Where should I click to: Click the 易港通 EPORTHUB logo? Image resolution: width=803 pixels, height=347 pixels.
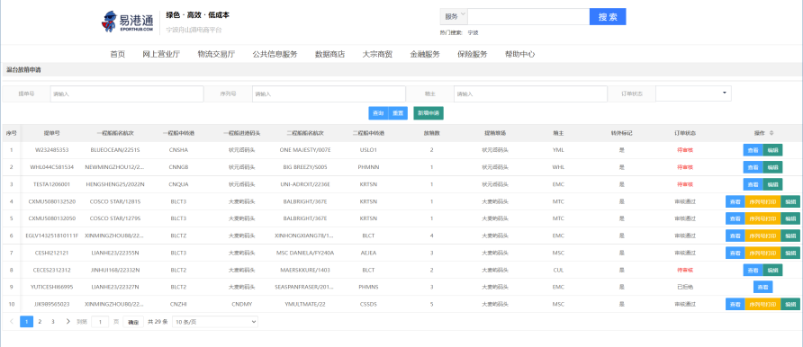coord(128,22)
